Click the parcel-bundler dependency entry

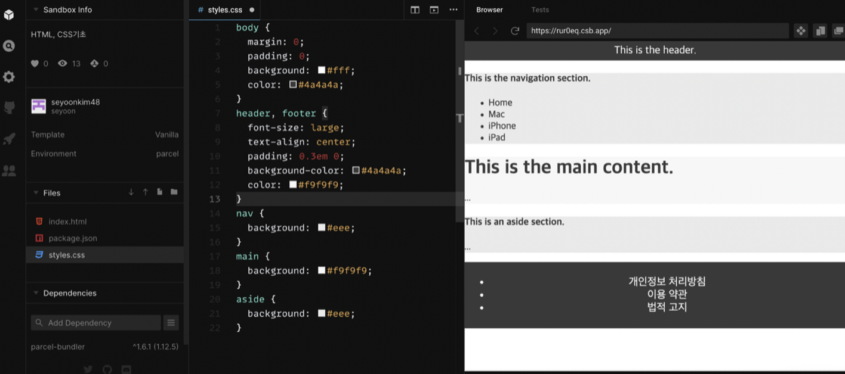[x=58, y=347]
